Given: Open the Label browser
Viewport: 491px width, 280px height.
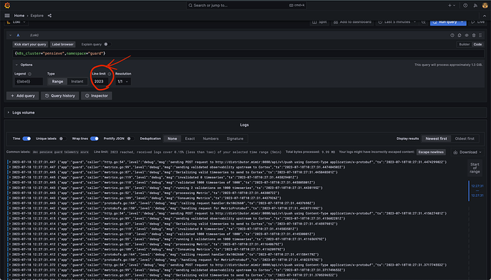Looking at the screenshot, I should coord(63,45).
